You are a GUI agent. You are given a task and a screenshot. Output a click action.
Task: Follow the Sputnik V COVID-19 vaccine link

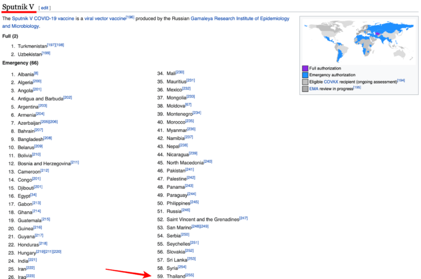click(43, 19)
